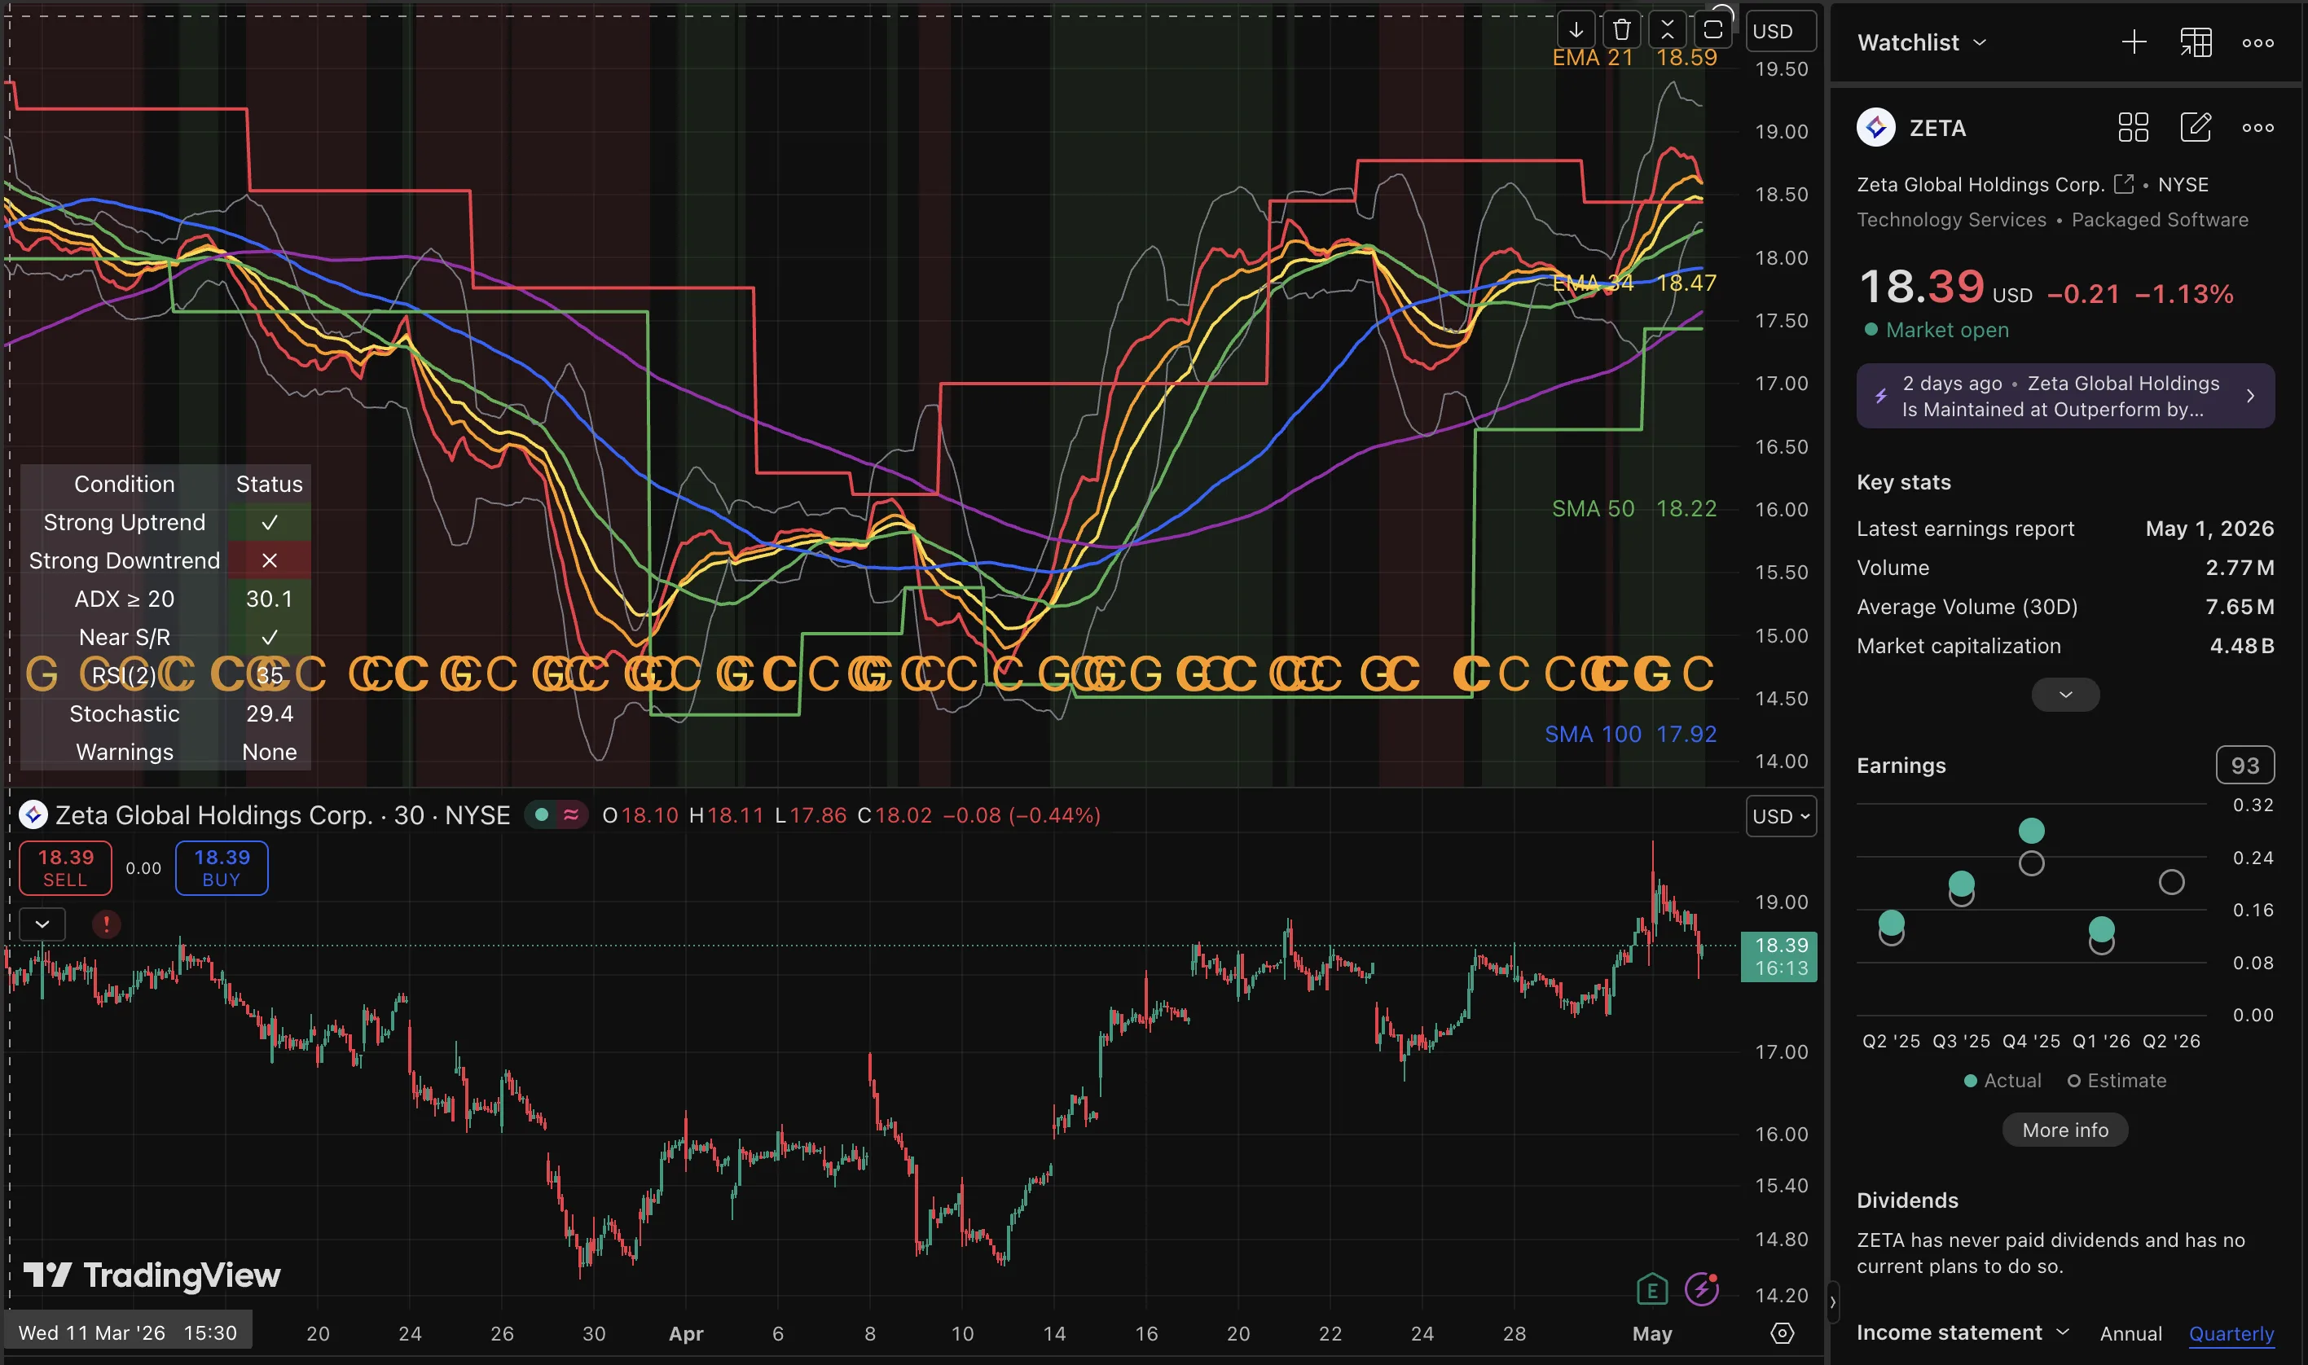Screen dimensions: 2308x1365
Task: Click the 30 interval in the chart title
Action: (x=408, y=815)
